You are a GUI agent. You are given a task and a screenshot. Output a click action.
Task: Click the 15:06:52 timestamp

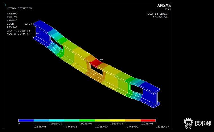[160, 17]
